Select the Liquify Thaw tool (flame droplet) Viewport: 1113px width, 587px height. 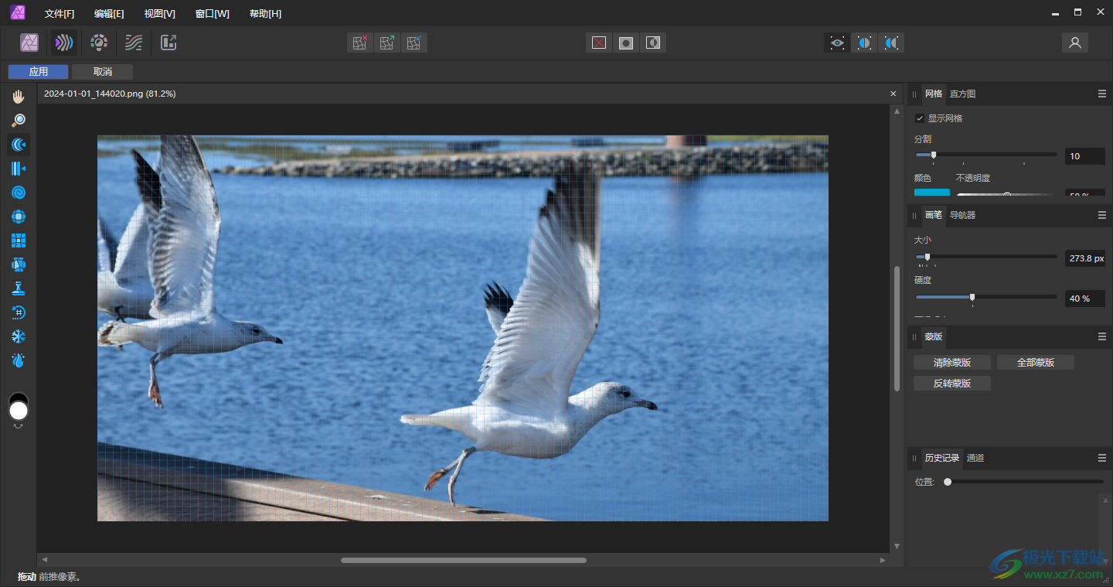pos(19,360)
